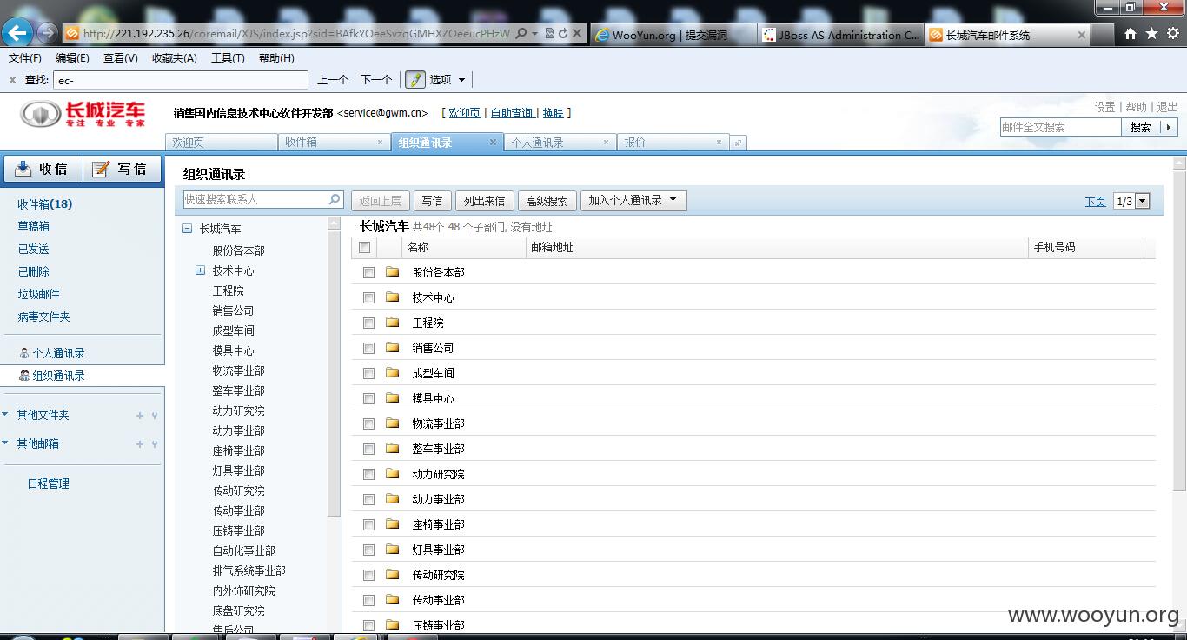Click the magnifier in quick contact search
Screen dimensions: 1187x640
point(335,199)
